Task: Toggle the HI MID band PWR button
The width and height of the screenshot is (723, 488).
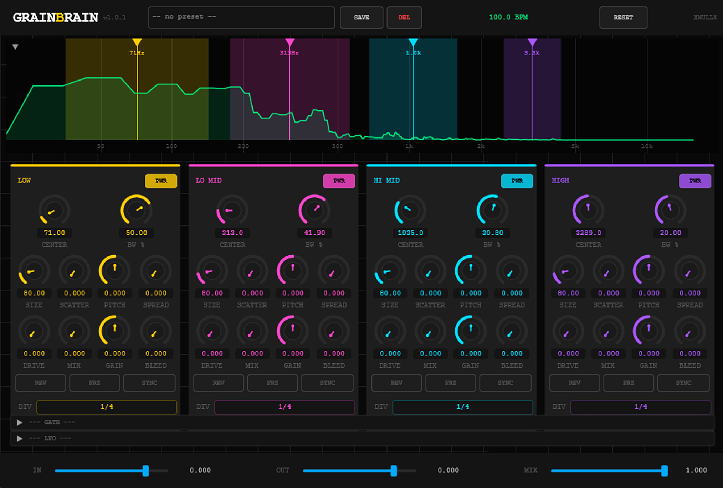Action: (517, 181)
